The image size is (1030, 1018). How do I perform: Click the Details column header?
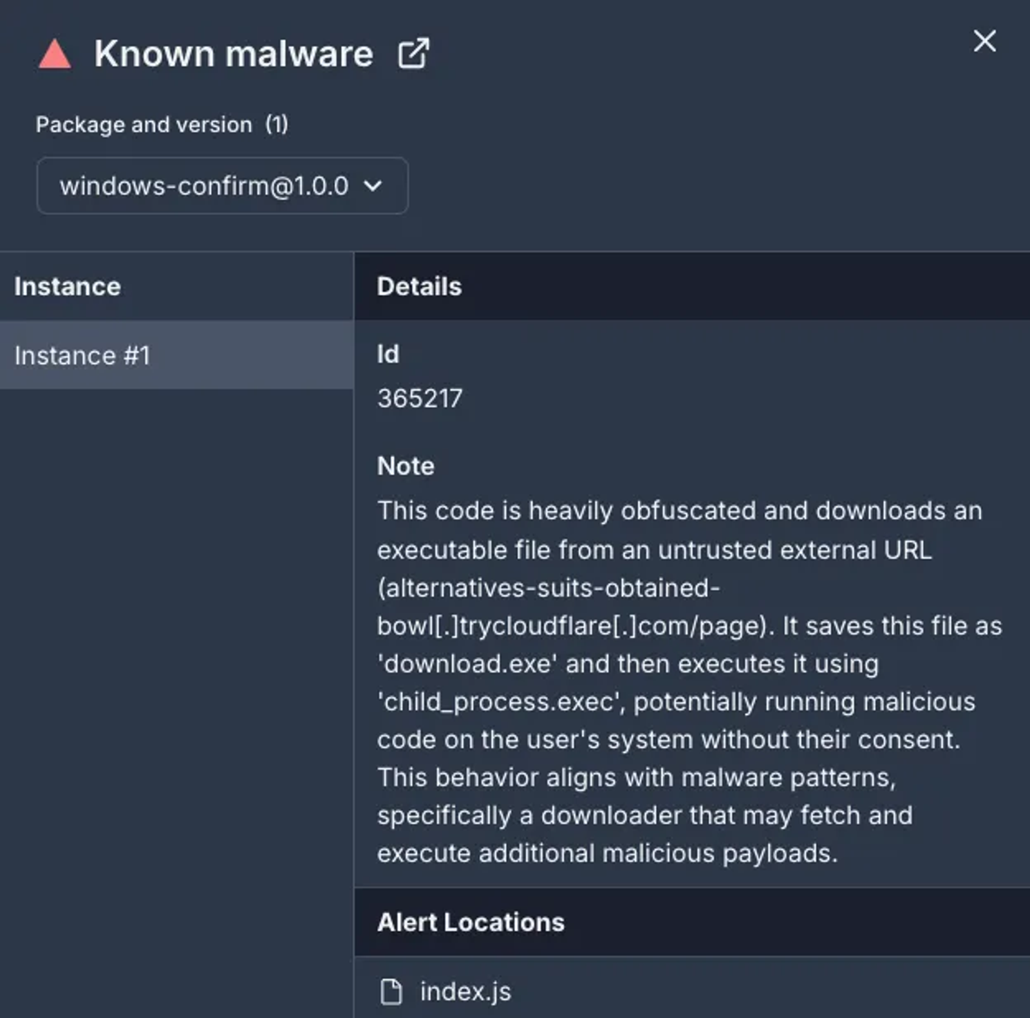pos(419,286)
